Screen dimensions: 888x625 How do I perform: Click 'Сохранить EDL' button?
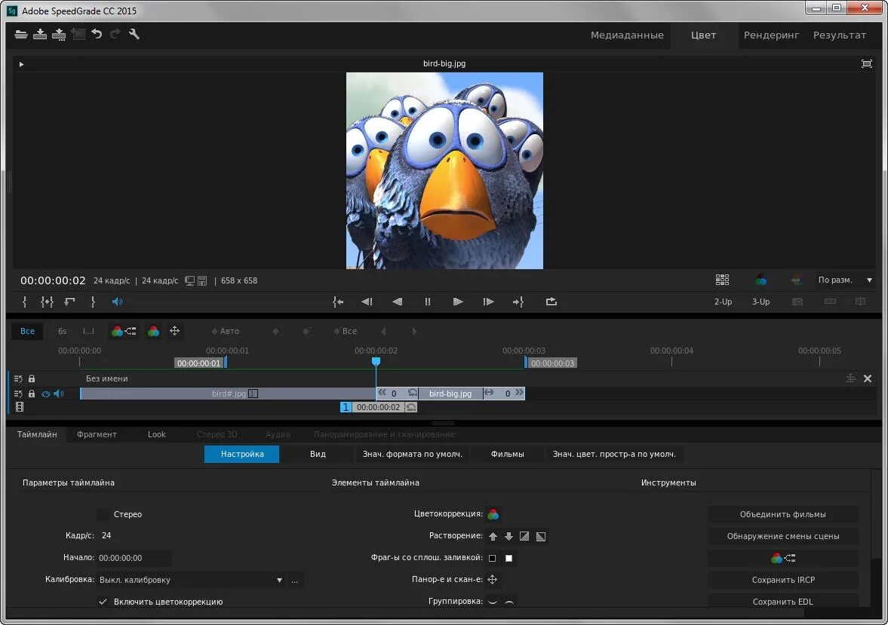coord(782,601)
